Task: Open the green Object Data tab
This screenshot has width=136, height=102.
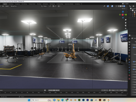Action: pyautogui.click(x=129, y=73)
